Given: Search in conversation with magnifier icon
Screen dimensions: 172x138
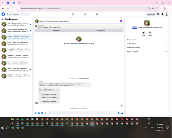Looking at the screenshot, I should pos(150,33).
